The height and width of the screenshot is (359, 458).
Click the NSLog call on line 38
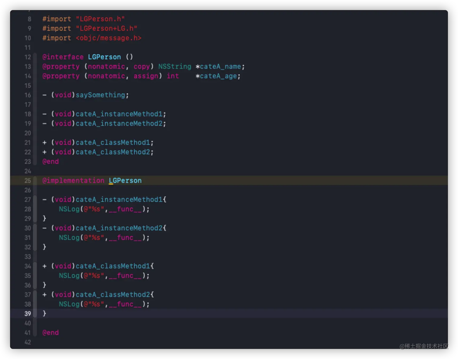69,304
